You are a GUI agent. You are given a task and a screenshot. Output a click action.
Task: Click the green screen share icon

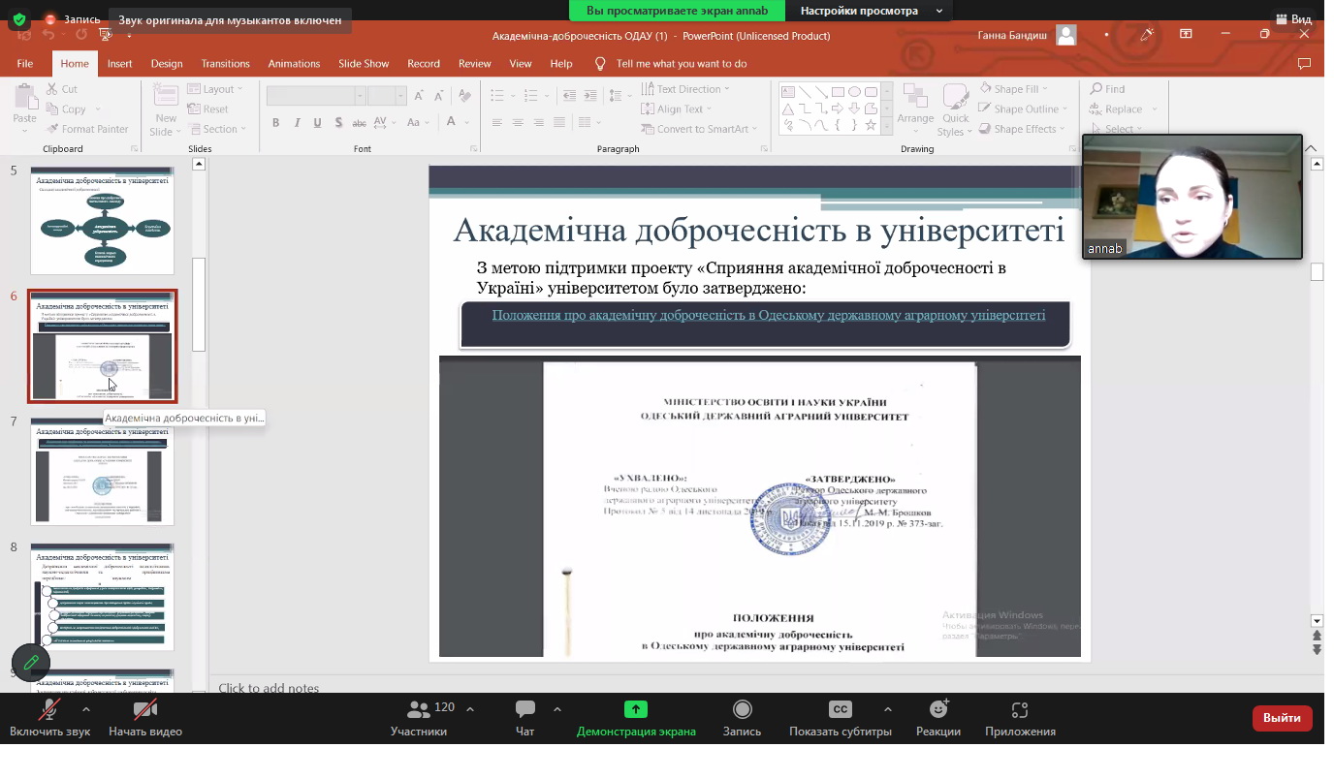click(635, 709)
